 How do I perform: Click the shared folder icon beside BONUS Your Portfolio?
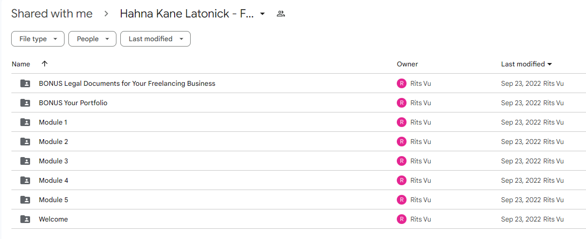[x=25, y=103]
